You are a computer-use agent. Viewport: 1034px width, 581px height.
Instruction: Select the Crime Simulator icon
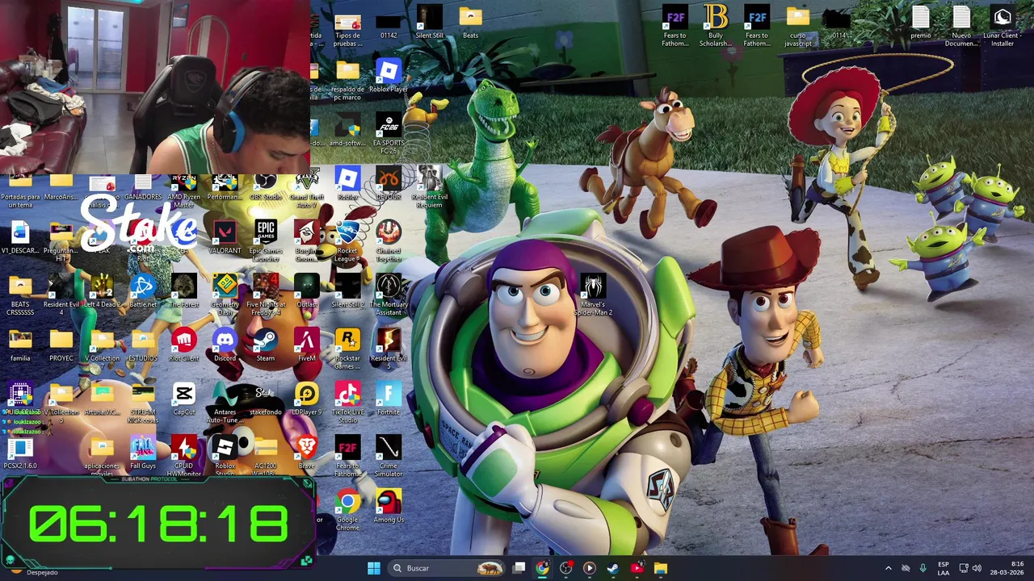coord(389,456)
